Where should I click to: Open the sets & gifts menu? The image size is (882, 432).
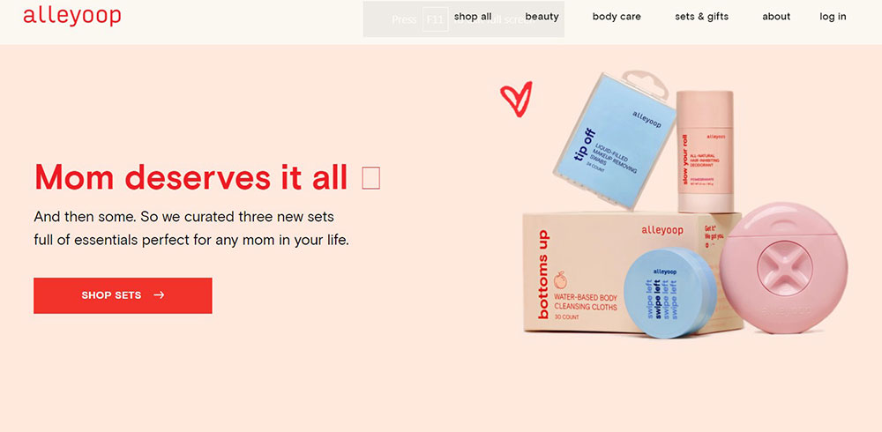(x=701, y=17)
